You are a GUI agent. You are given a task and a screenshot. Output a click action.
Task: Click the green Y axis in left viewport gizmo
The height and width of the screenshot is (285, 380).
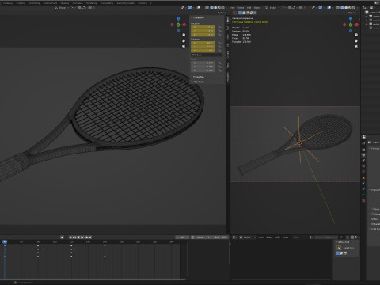coord(178,25)
